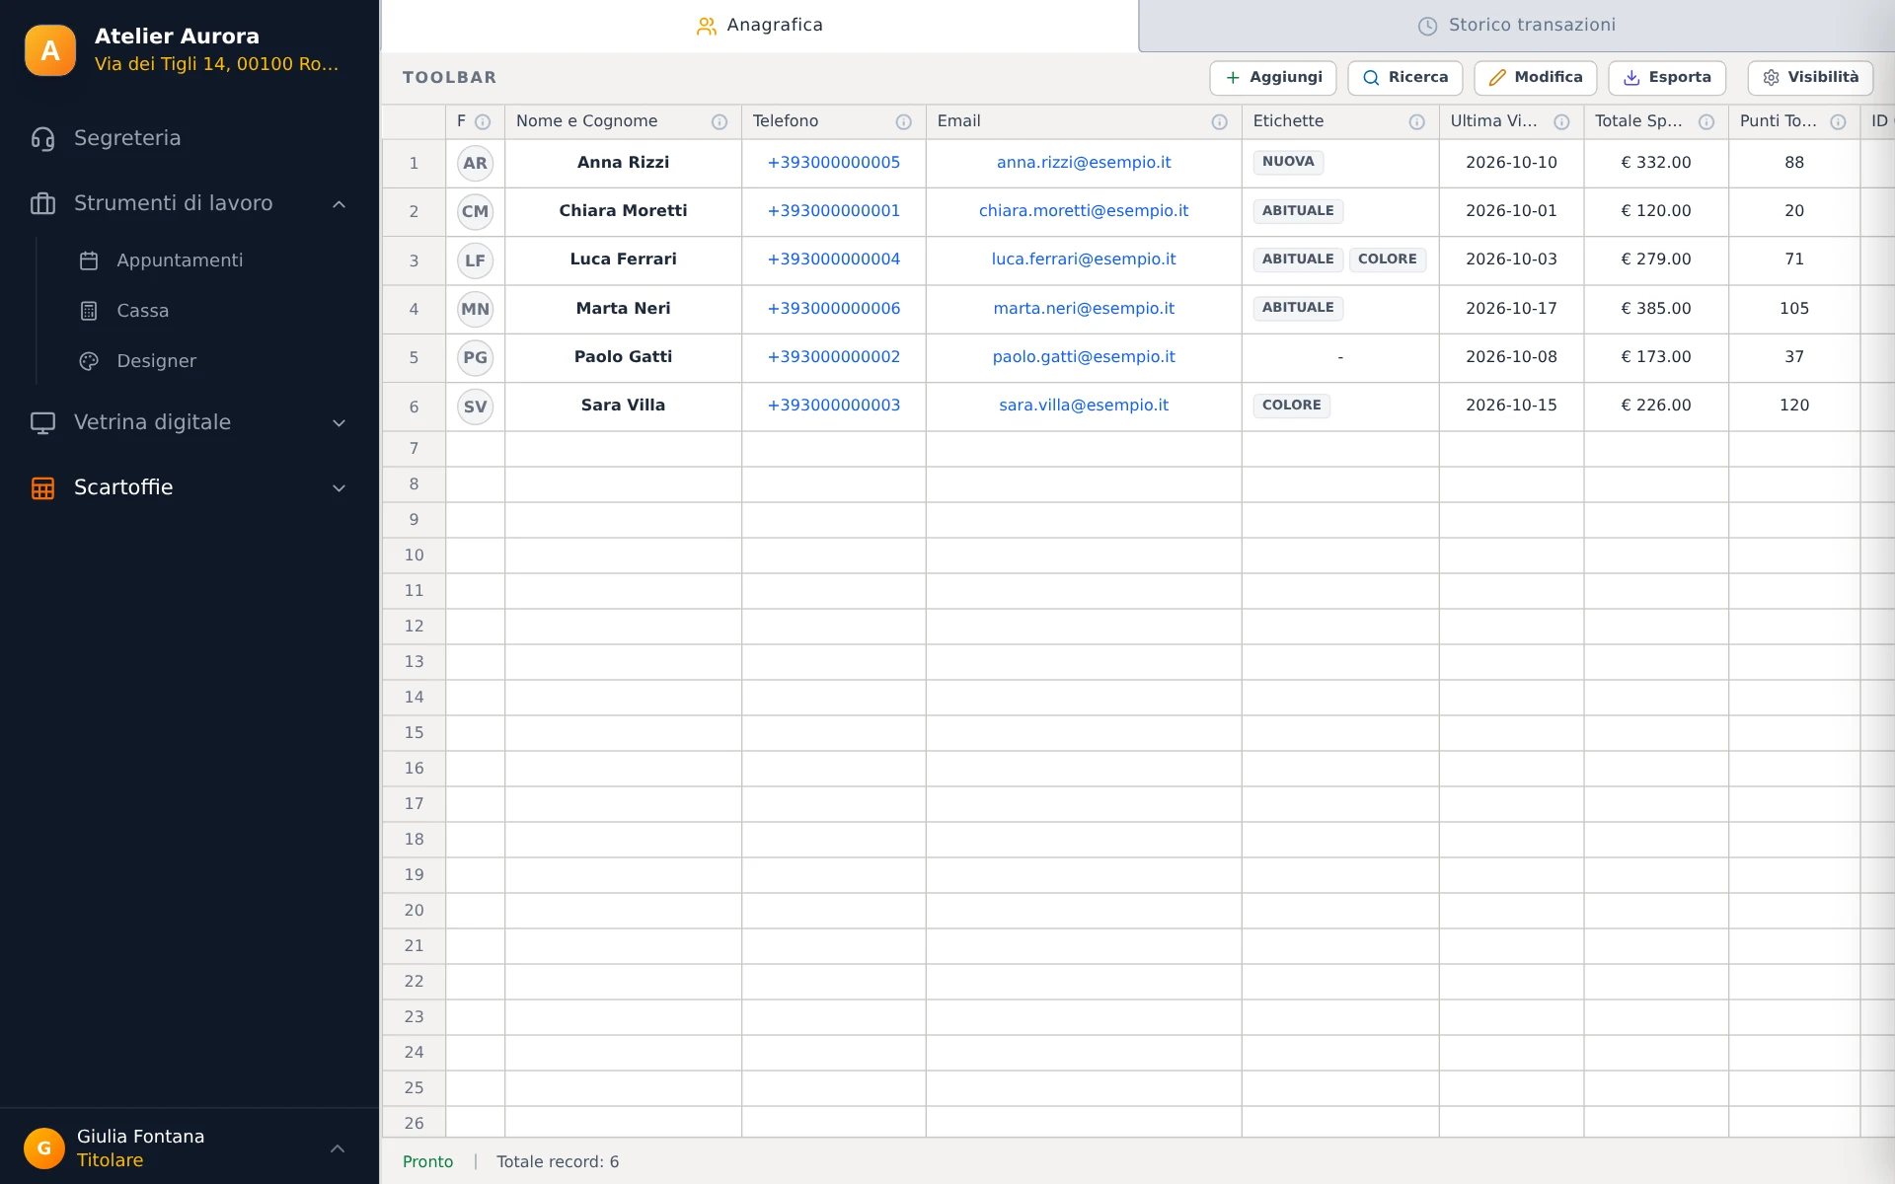The image size is (1895, 1184).
Task: Collapse the Strumenti di lavoro section
Action: [339, 204]
